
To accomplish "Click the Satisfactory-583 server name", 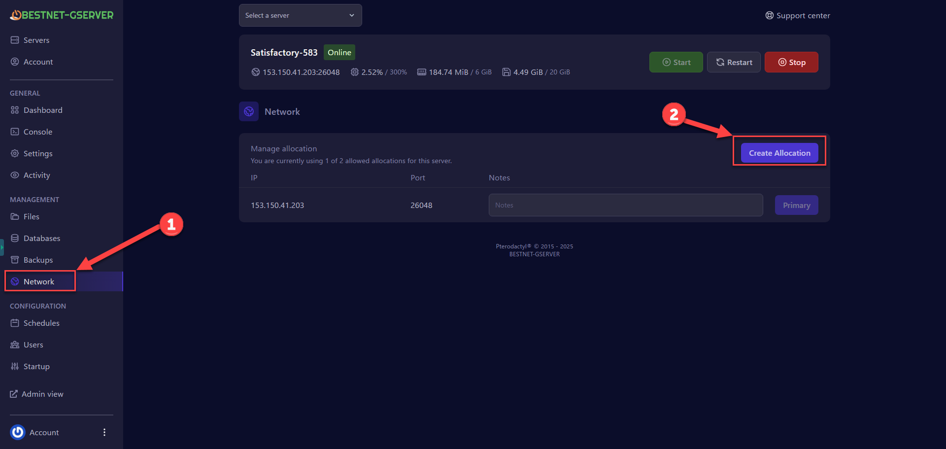I will click(x=284, y=52).
